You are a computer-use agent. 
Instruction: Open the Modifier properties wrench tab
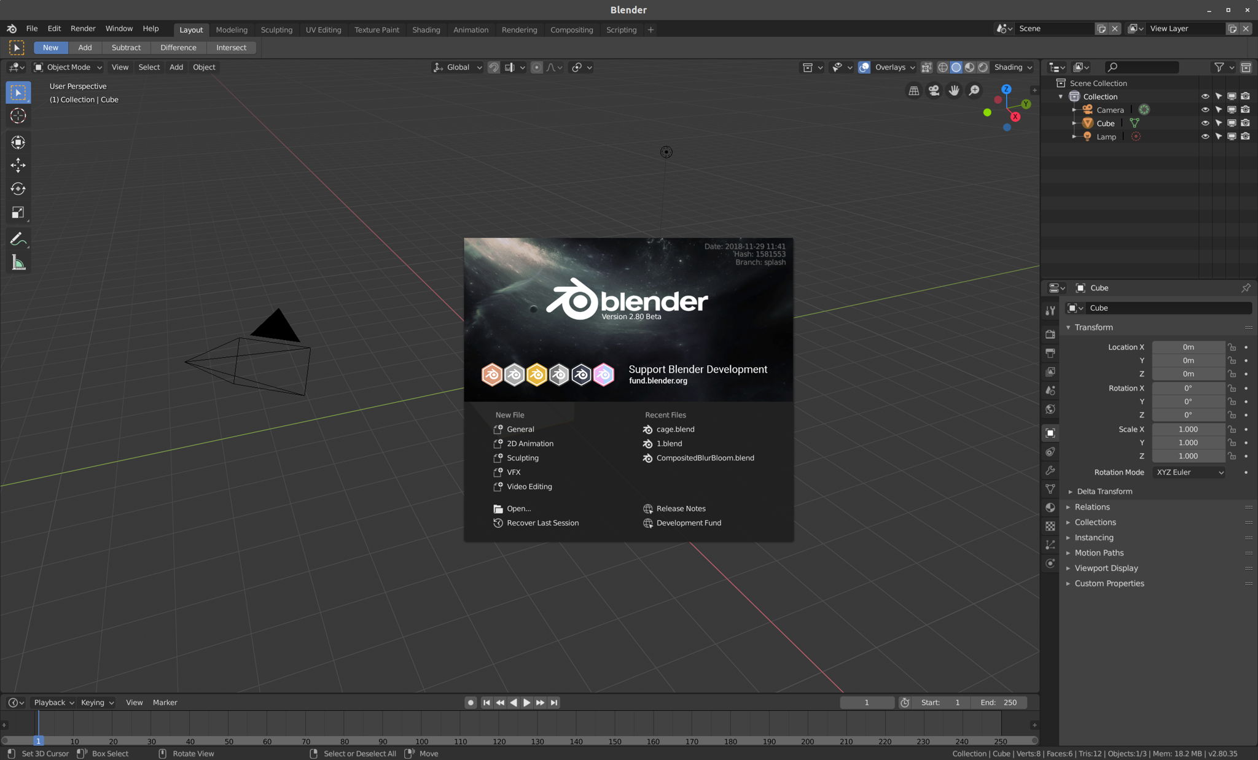pos(1050,470)
